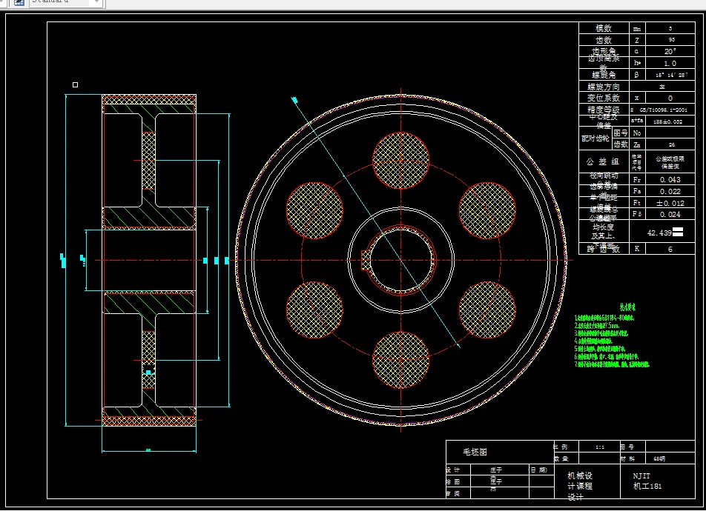Screen dimensions: 706x511
Task: Select the 公差组 header cell
Action: point(604,161)
